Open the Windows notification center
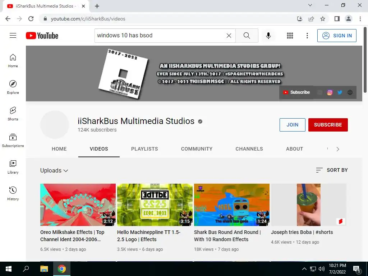Image resolution: width=368 pixels, height=276 pixels. click(357, 269)
